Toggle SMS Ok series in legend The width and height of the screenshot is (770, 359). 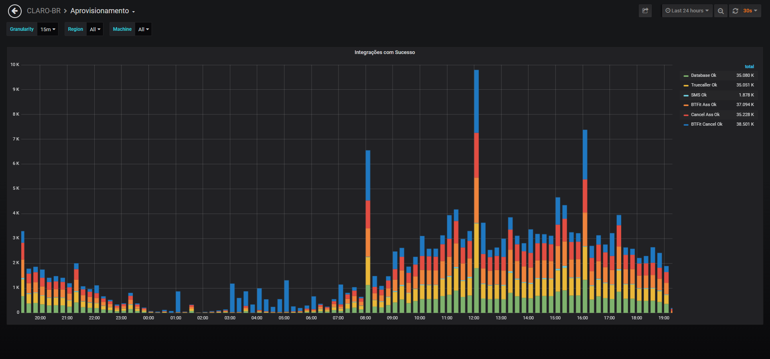(699, 95)
